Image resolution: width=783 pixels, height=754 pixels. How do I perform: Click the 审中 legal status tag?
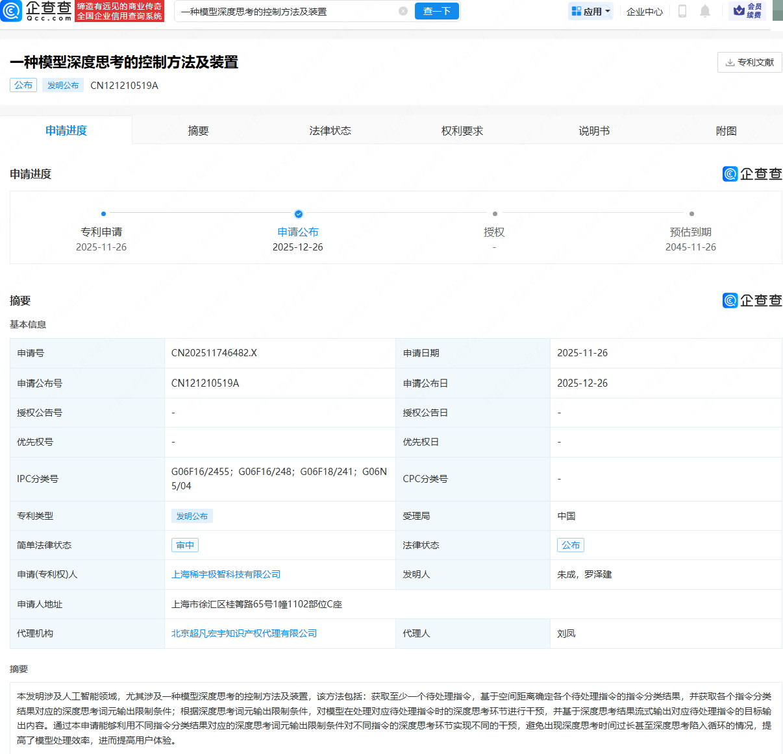[185, 545]
